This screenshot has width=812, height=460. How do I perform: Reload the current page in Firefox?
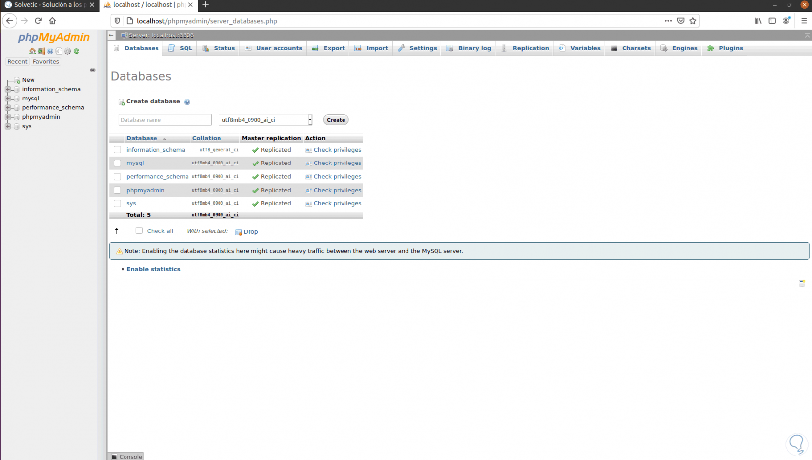pos(38,21)
